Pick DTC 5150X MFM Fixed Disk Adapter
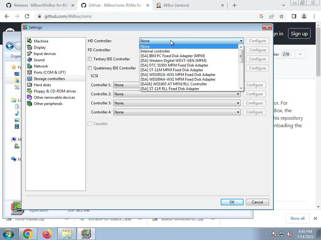321x240 pixels. click(189, 65)
